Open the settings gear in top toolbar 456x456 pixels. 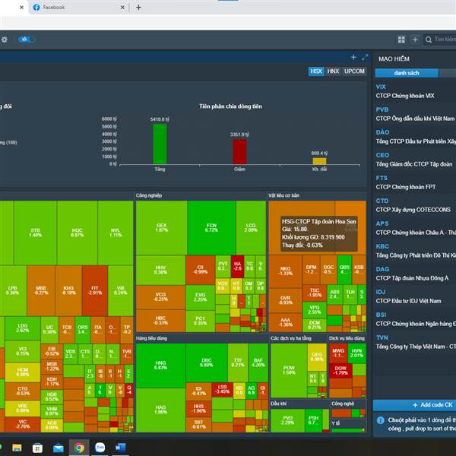point(4,40)
